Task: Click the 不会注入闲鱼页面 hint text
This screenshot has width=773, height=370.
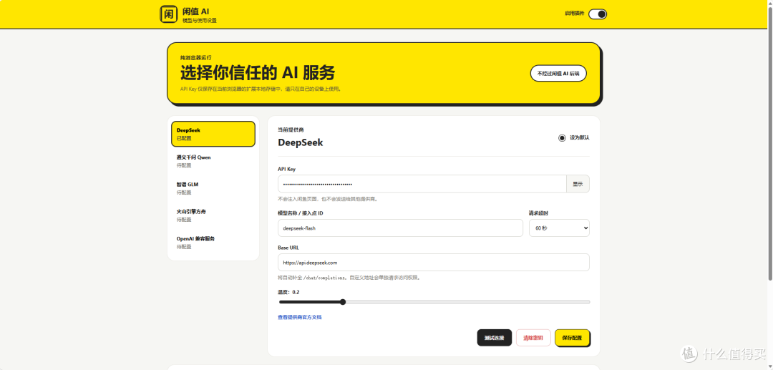Action: tap(327, 200)
